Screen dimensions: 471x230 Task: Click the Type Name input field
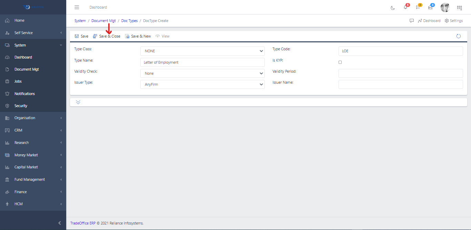pyautogui.click(x=202, y=62)
